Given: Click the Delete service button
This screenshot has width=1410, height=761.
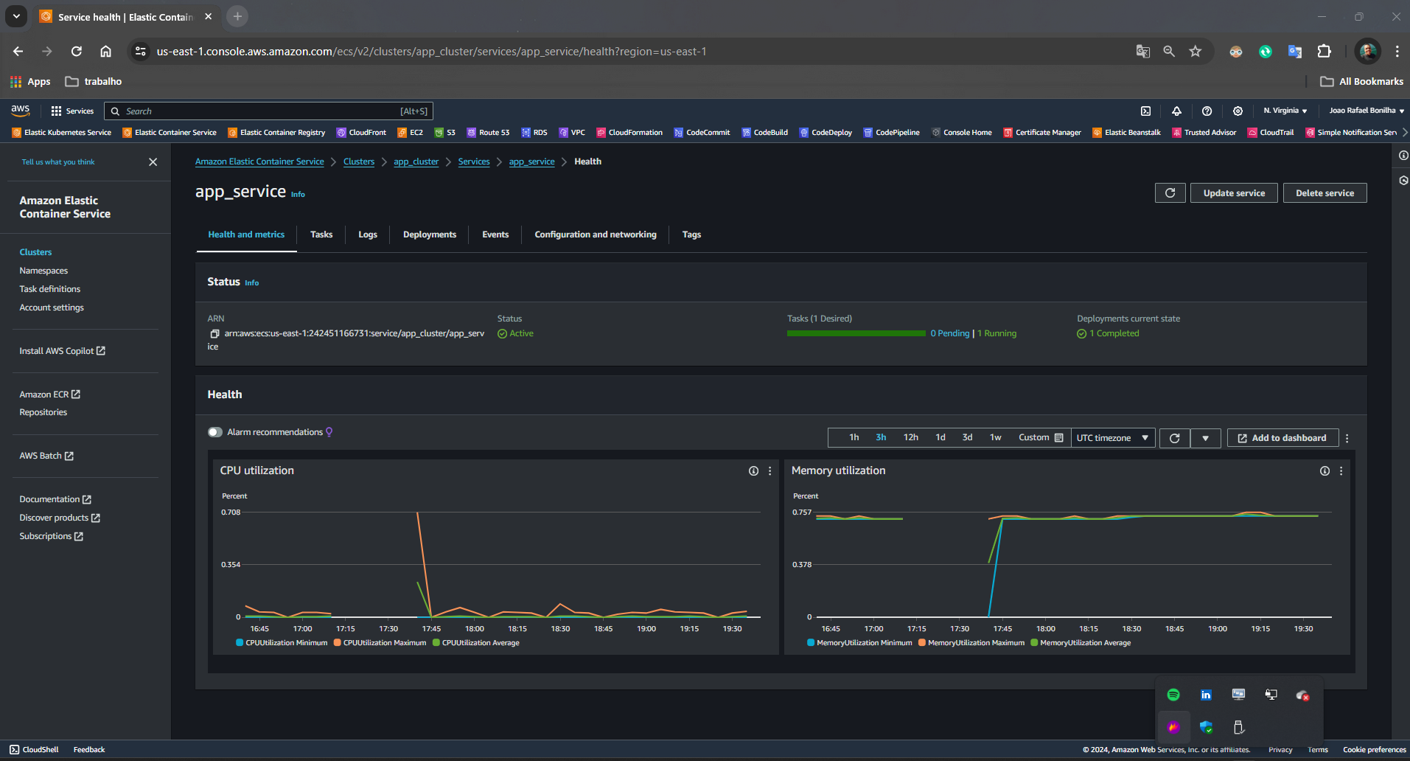Looking at the screenshot, I should tap(1325, 192).
